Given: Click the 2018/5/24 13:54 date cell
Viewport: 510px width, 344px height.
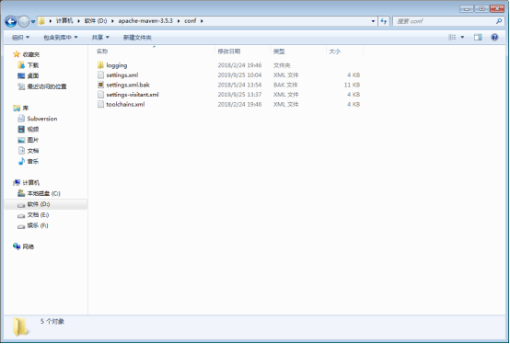Looking at the screenshot, I should 239,85.
